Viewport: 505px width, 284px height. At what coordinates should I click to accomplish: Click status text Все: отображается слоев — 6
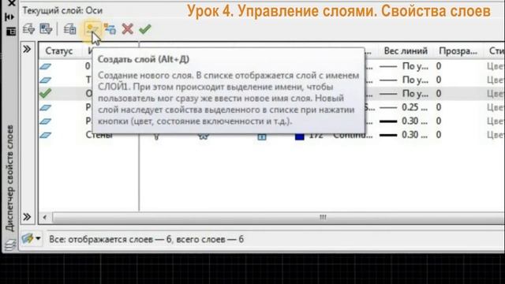tap(110, 239)
